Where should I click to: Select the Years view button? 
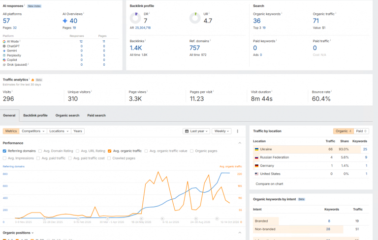point(78,131)
